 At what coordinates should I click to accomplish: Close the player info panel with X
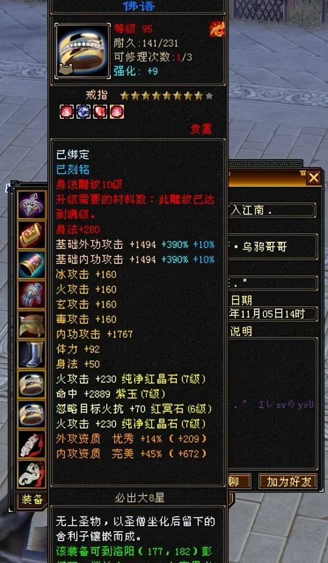313,178
